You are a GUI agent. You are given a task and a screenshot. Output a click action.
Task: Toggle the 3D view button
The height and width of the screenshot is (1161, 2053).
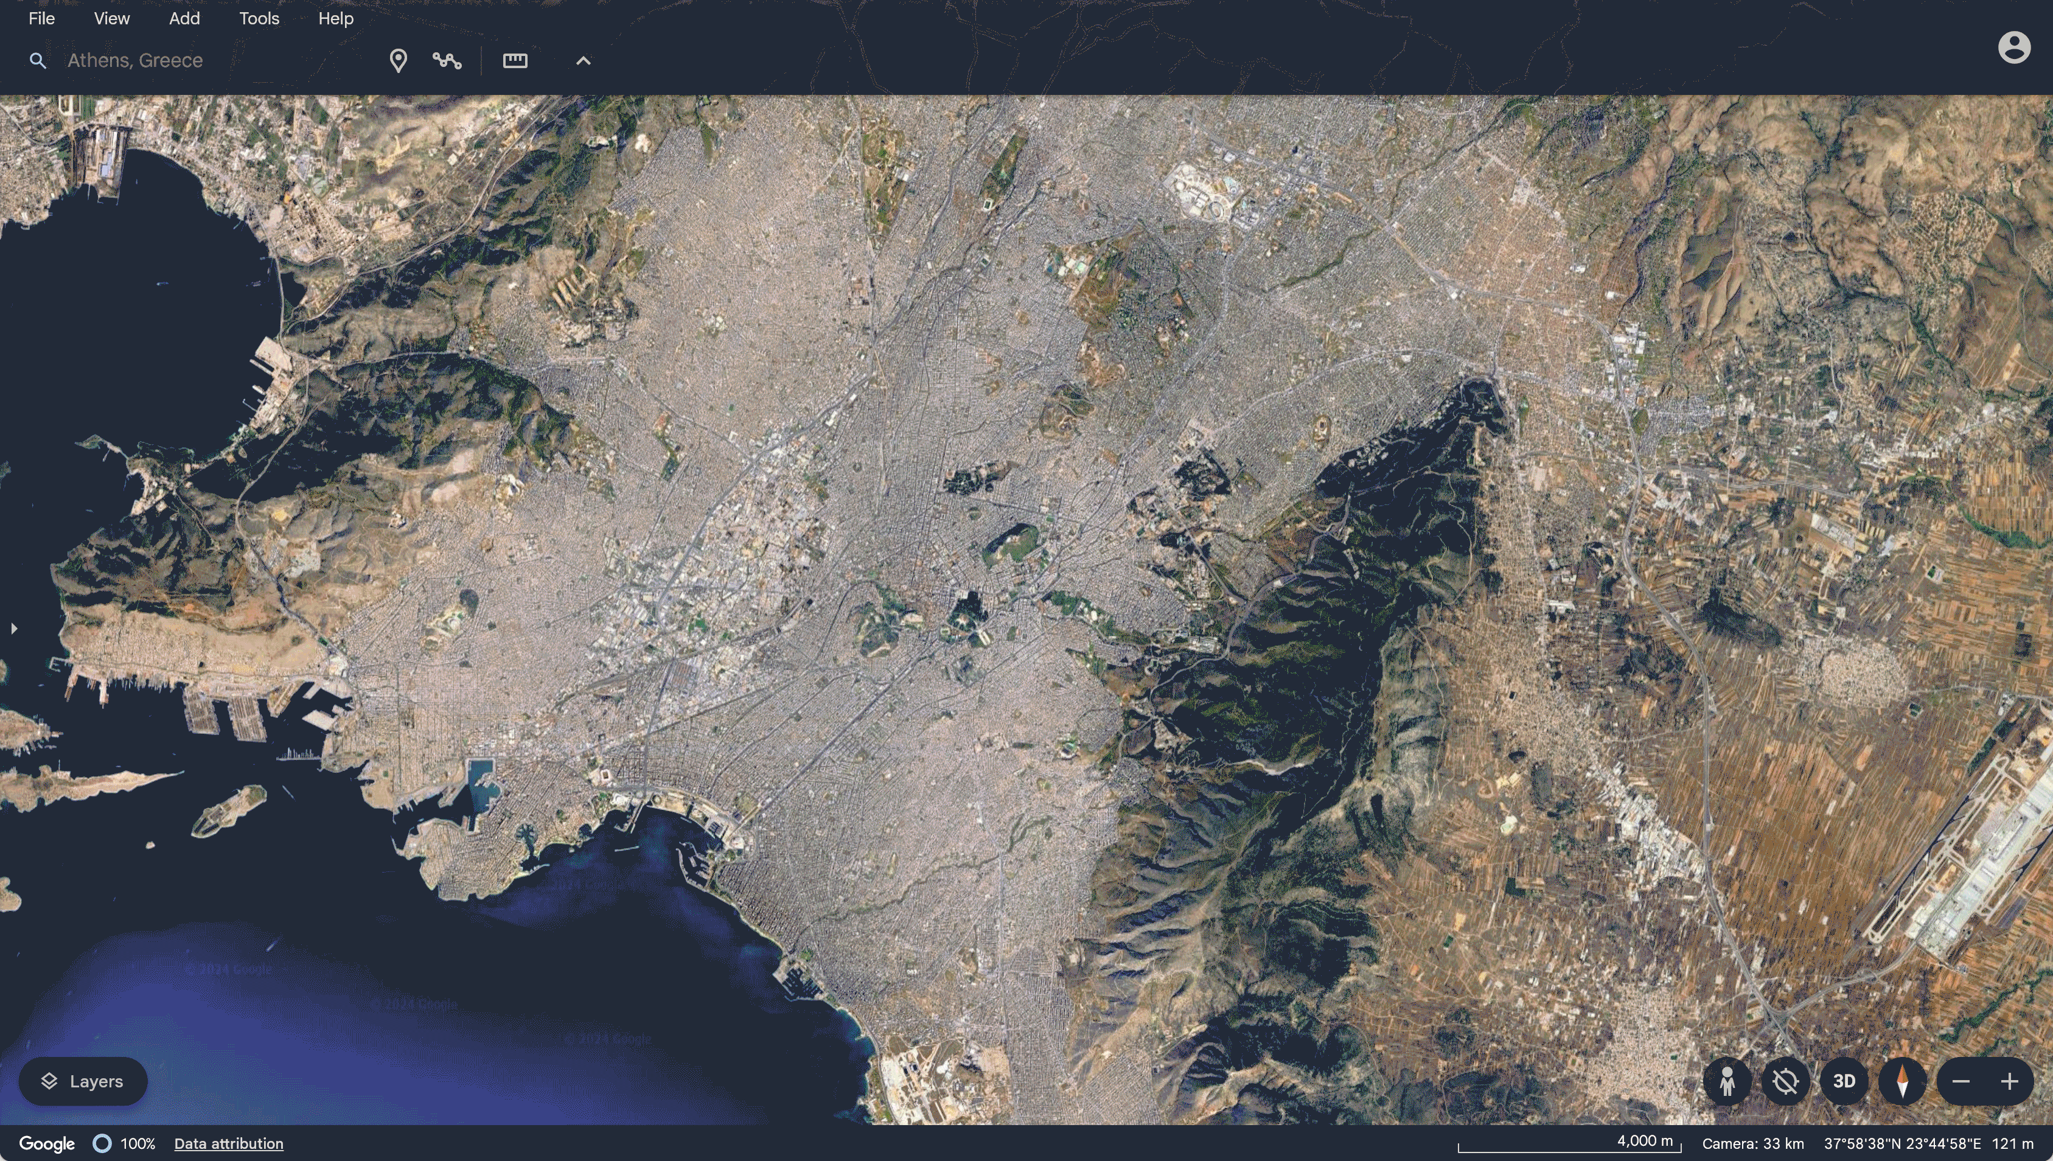coord(1843,1081)
